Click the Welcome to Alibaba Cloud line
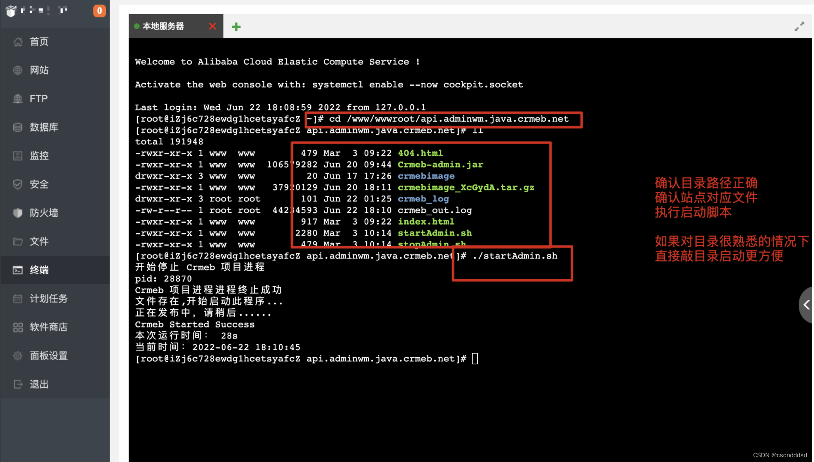The width and height of the screenshot is (814, 462). click(x=278, y=62)
